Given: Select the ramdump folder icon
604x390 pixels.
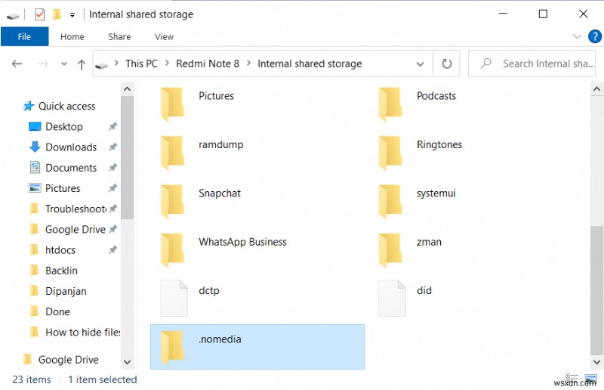Looking at the screenshot, I should click(x=173, y=153).
